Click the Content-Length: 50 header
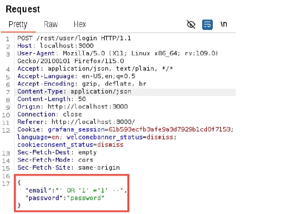 (x=52, y=99)
